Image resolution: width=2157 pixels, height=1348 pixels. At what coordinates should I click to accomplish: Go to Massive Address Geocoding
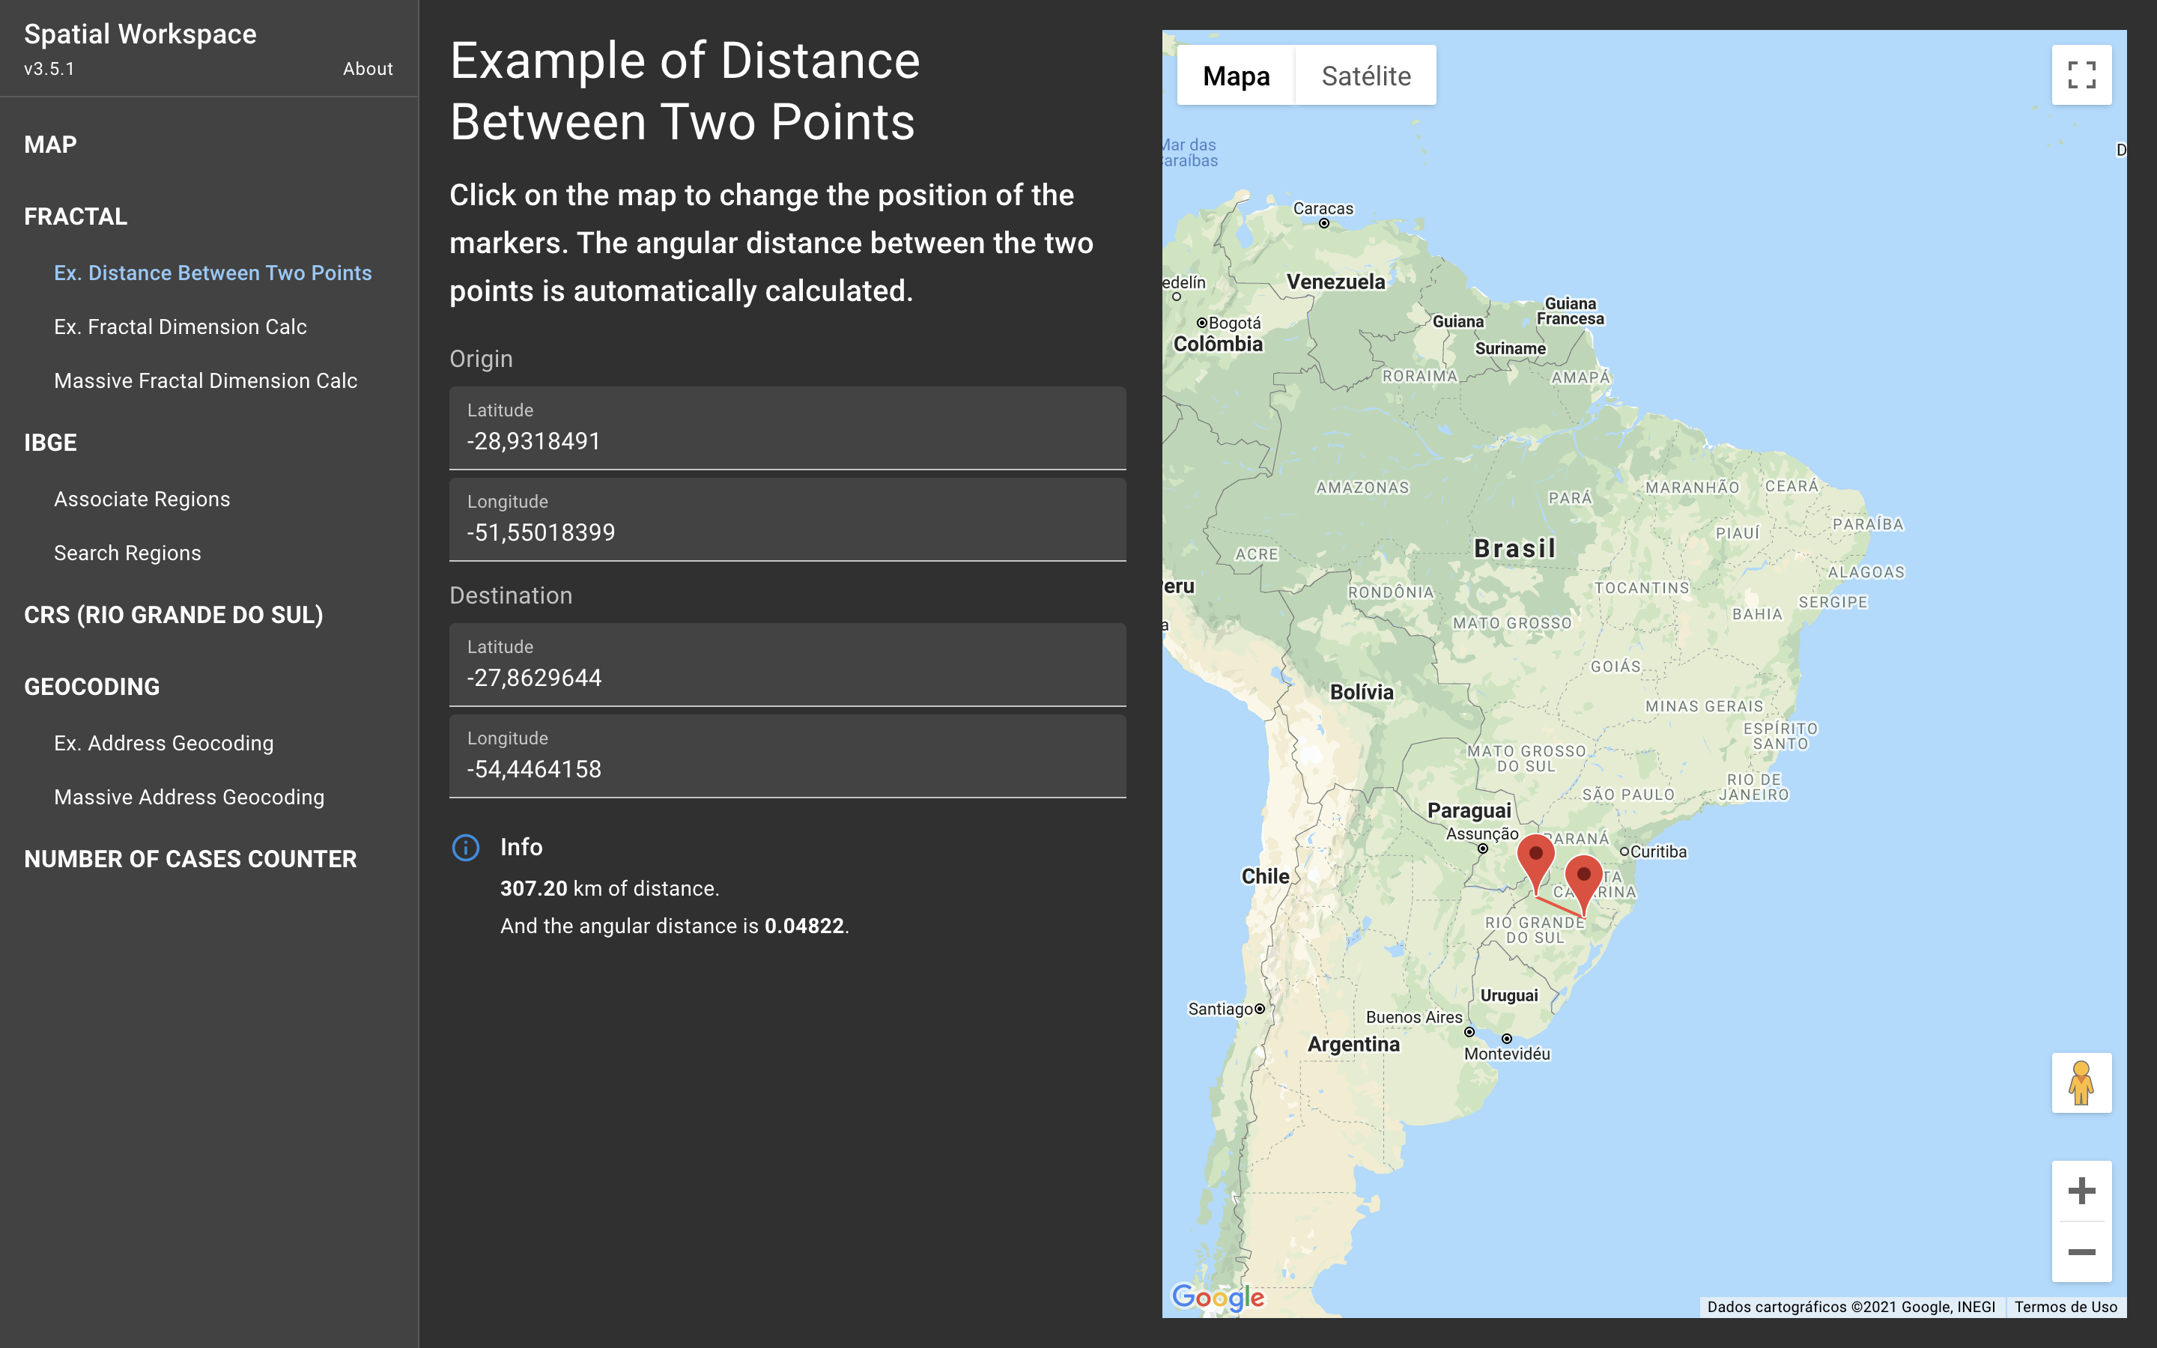(x=189, y=797)
